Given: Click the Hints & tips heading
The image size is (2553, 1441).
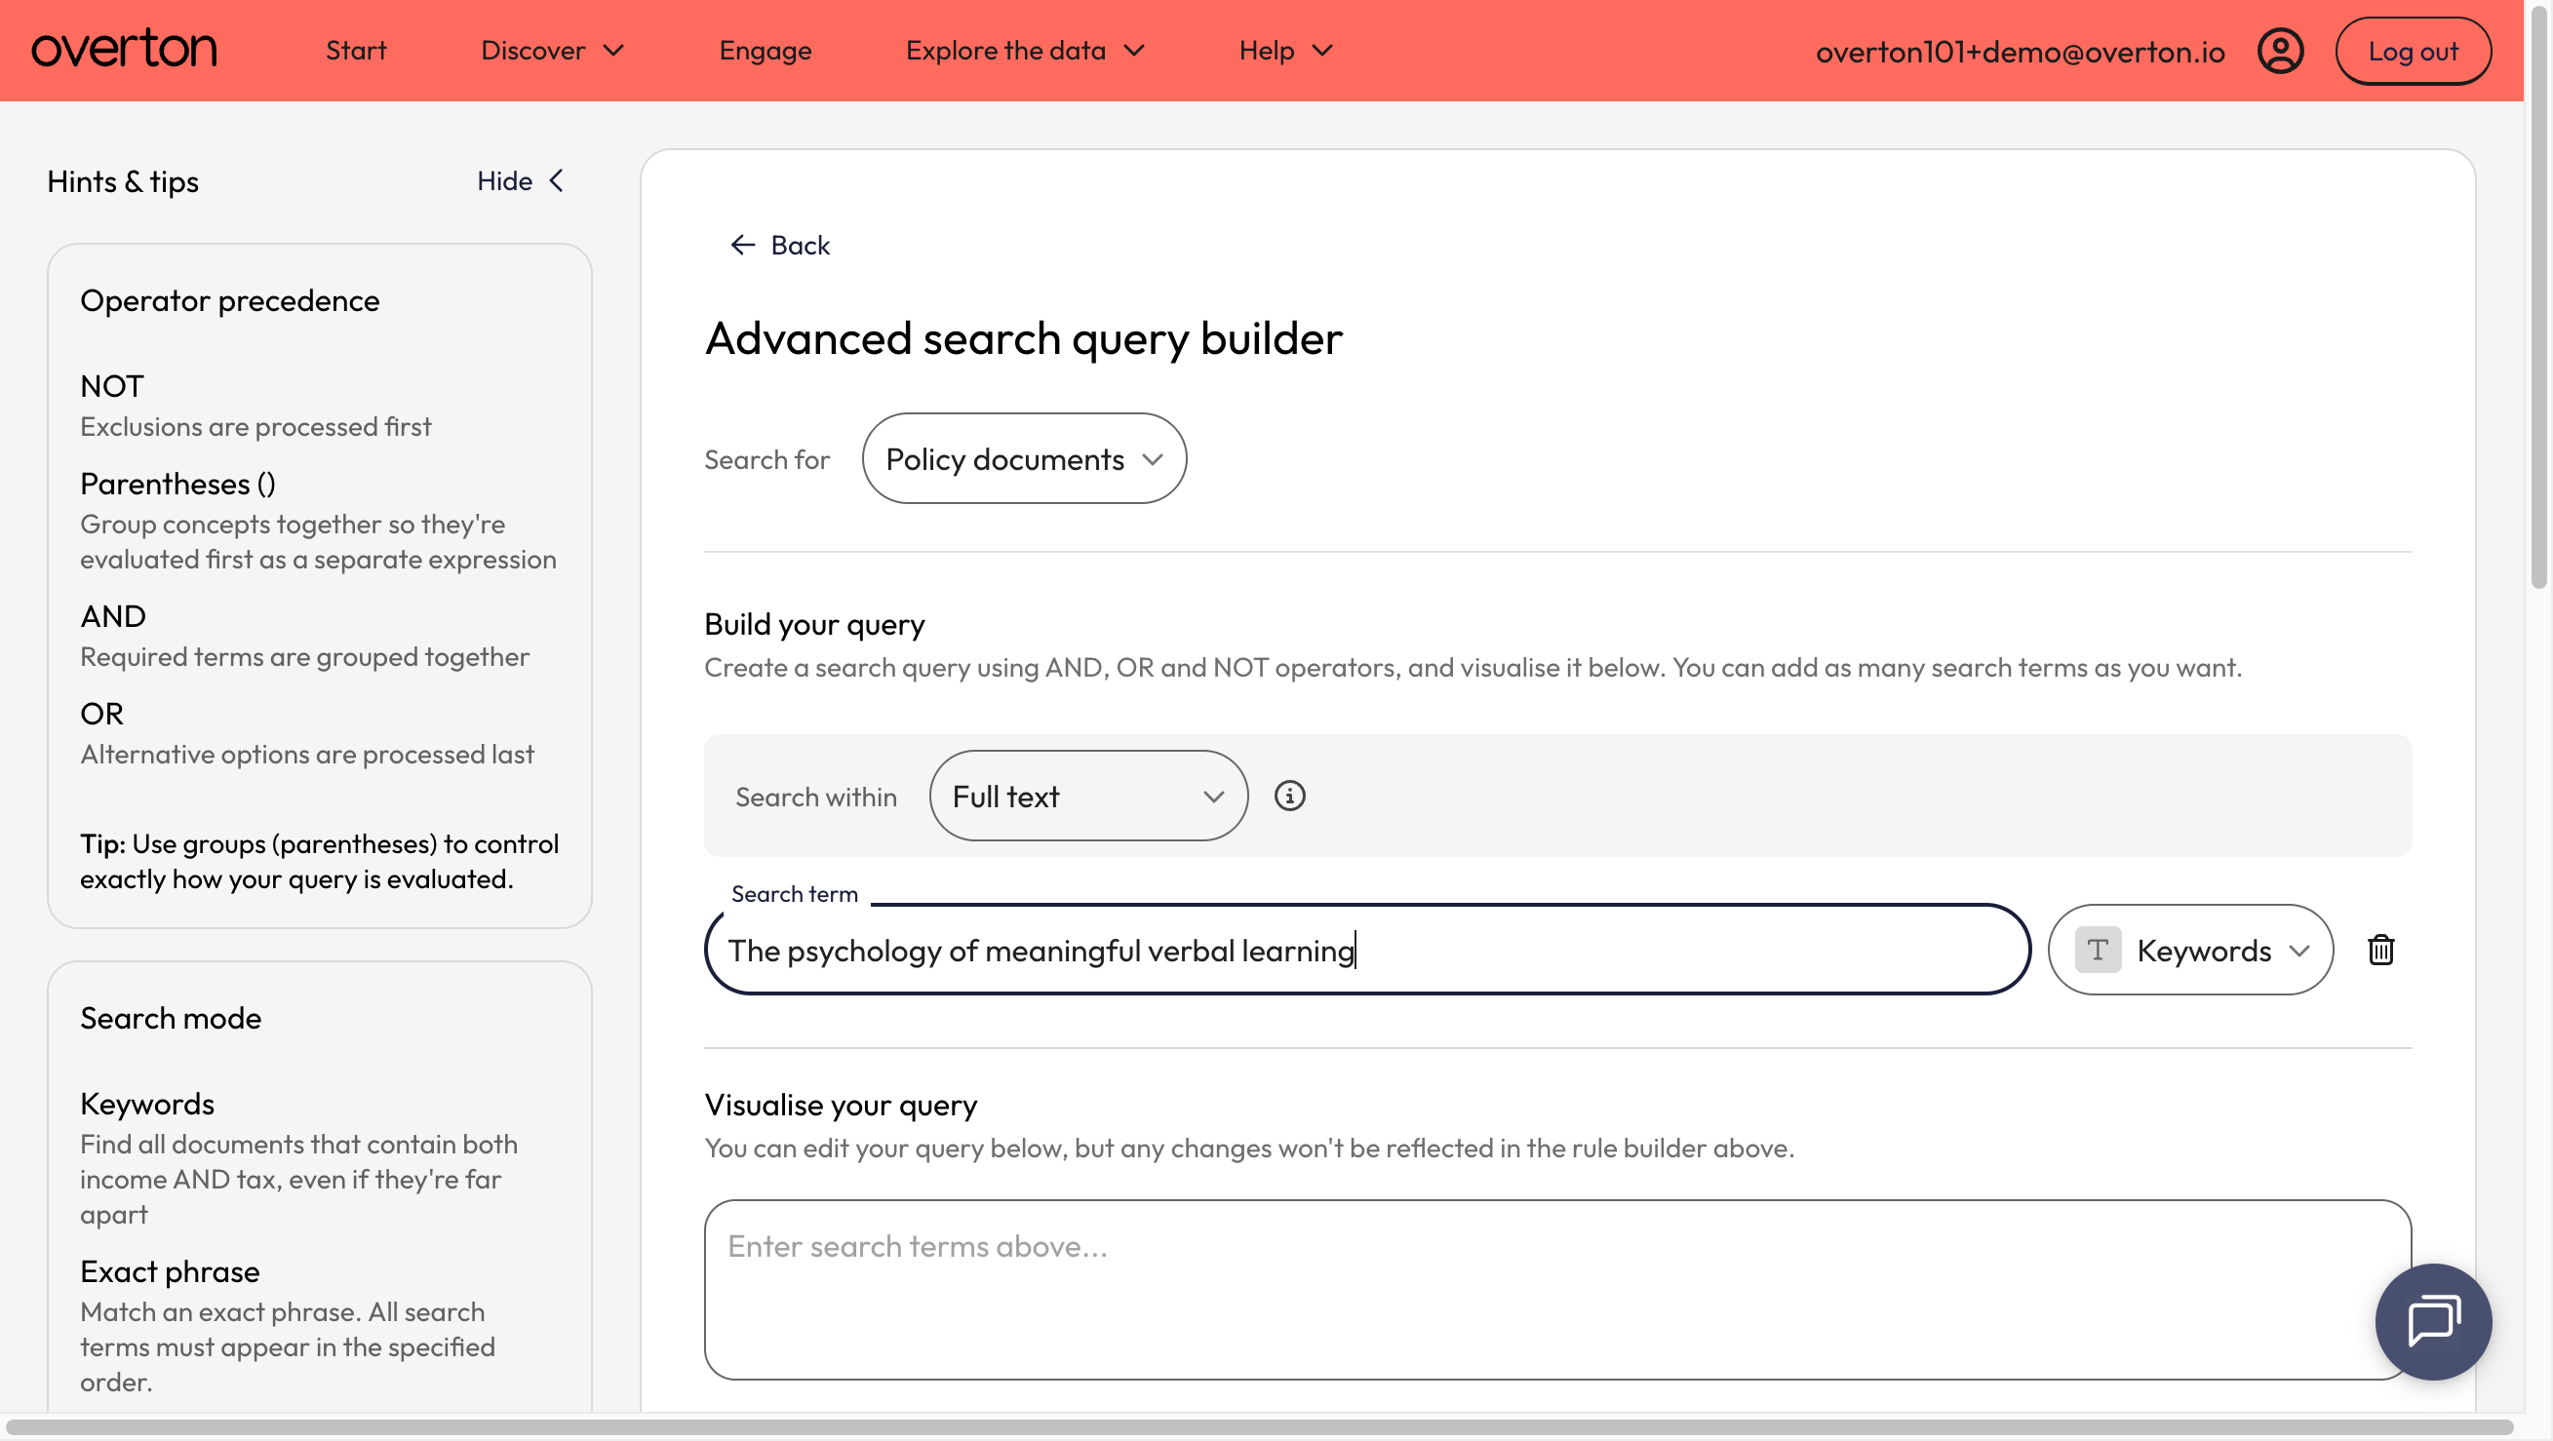Looking at the screenshot, I should point(123,181).
